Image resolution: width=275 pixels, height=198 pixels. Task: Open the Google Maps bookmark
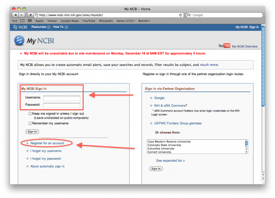point(70,21)
